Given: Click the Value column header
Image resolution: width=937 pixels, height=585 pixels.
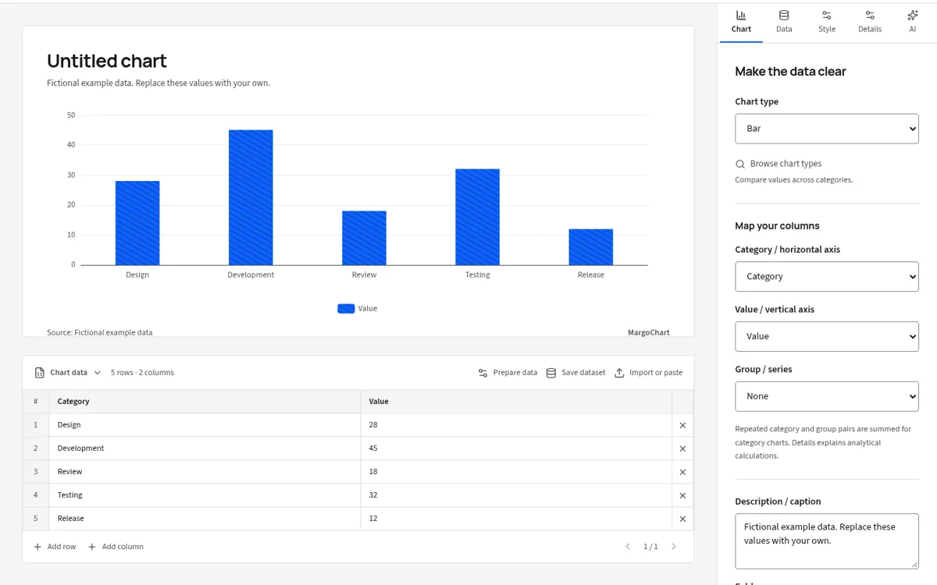Looking at the screenshot, I should point(516,402).
